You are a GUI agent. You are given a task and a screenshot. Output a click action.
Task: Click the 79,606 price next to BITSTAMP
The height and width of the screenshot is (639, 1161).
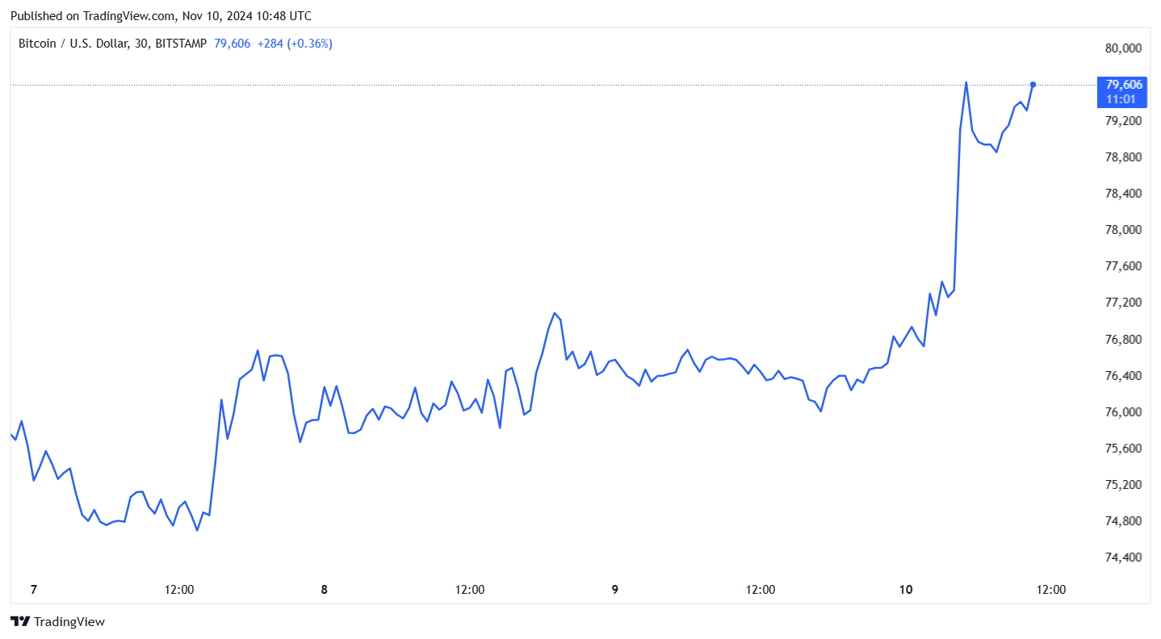[232, 44]
